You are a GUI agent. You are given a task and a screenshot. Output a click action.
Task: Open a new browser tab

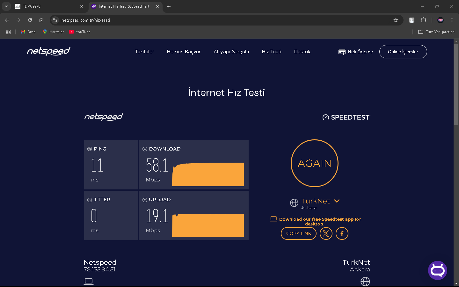(169, 6)
